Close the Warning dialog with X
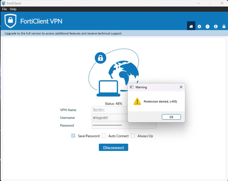Image resolution: width=228 pixels, height=181 pixels. point(181,87)
